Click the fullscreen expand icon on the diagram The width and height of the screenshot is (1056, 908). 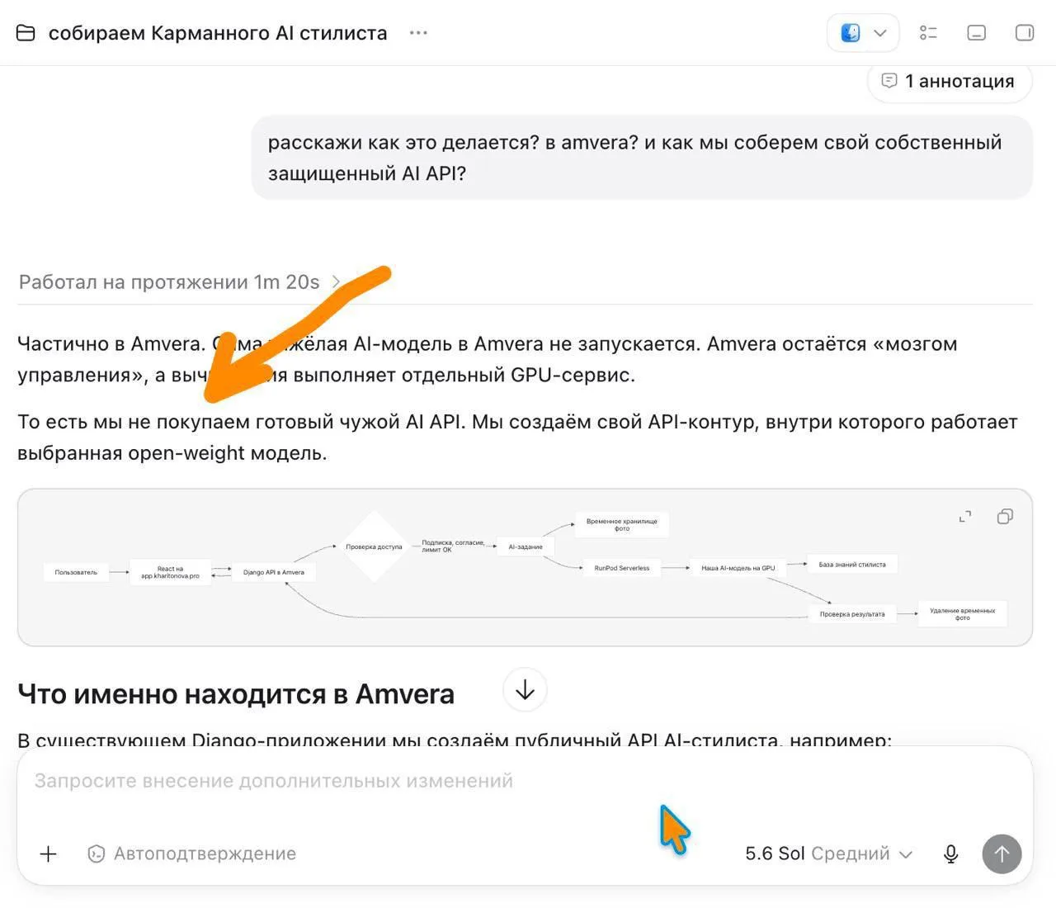(x=965, y=517)
